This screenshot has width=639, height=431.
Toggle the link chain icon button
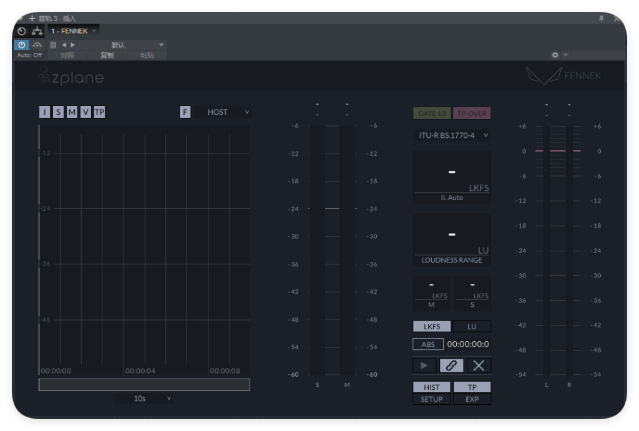[x=451, y=366]
